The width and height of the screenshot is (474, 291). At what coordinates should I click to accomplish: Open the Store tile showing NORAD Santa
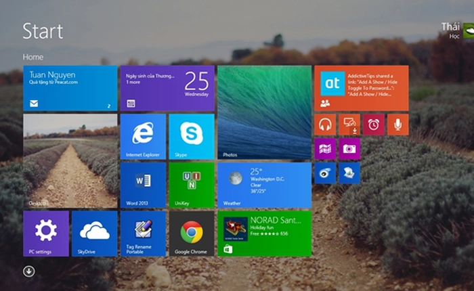[x=265, y=233]
